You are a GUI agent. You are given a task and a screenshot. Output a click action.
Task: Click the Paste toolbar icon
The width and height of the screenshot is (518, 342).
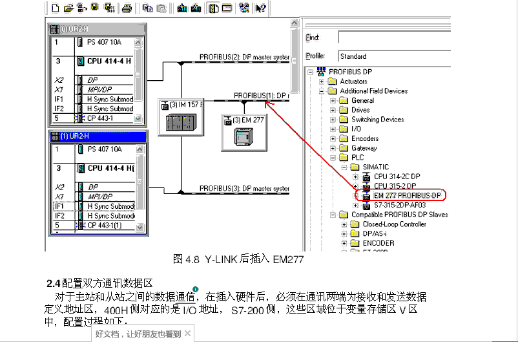click(x=161, y=8)
